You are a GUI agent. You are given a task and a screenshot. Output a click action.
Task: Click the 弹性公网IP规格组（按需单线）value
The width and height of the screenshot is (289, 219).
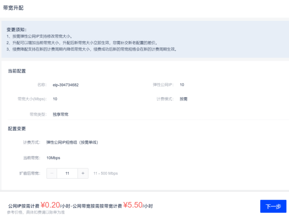tap(72, 142)
